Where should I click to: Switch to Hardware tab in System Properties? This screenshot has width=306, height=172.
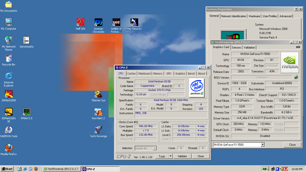[254, 16]
